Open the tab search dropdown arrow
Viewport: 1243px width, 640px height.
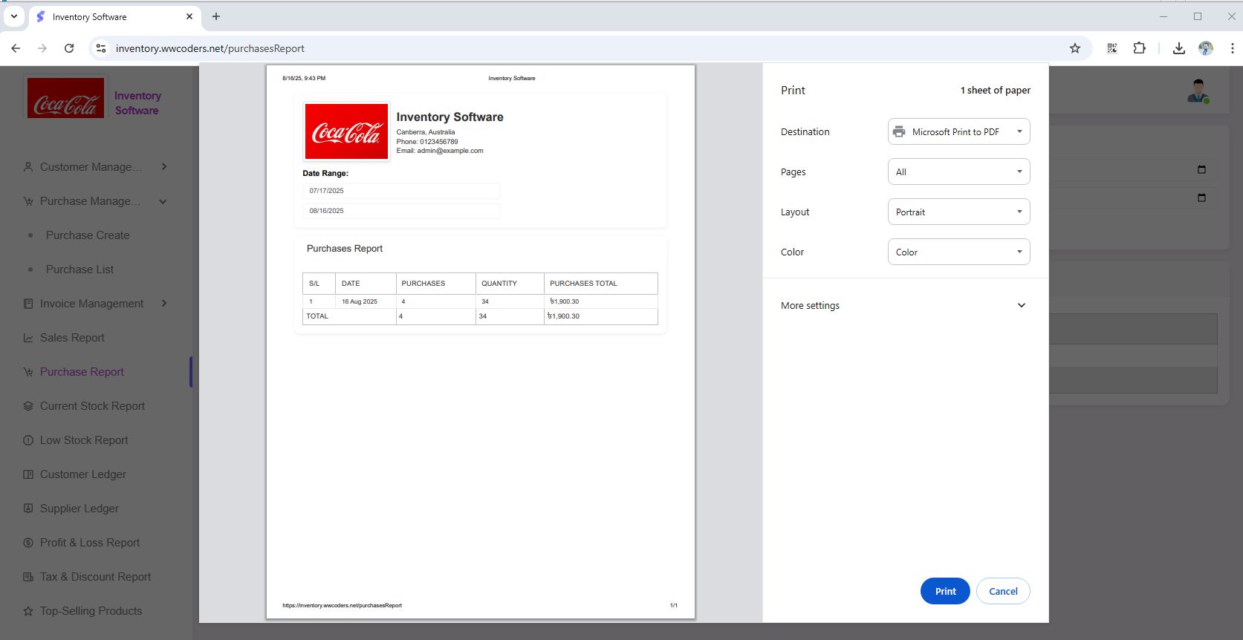click(13, 16)
